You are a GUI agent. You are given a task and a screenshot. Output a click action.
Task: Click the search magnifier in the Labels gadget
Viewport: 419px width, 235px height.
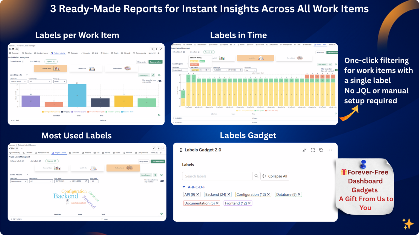click(x=256, y=176)
